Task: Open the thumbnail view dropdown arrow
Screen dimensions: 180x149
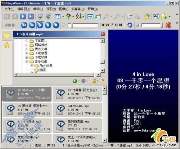Action: pyautogui.click(x=63, y=17)
